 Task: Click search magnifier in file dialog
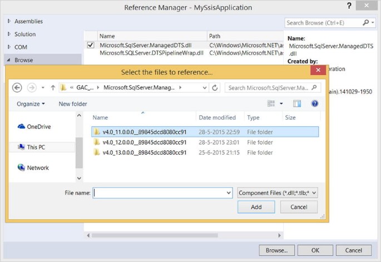[314, 87]
